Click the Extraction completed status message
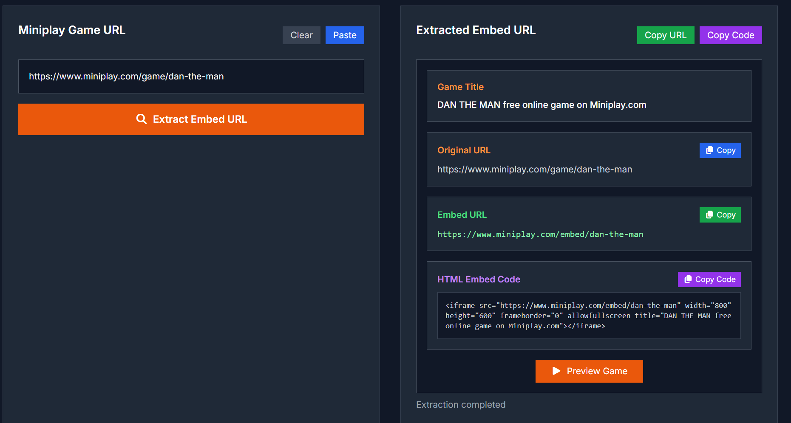This screenshot has width=791, height=423. pos(461,405)
